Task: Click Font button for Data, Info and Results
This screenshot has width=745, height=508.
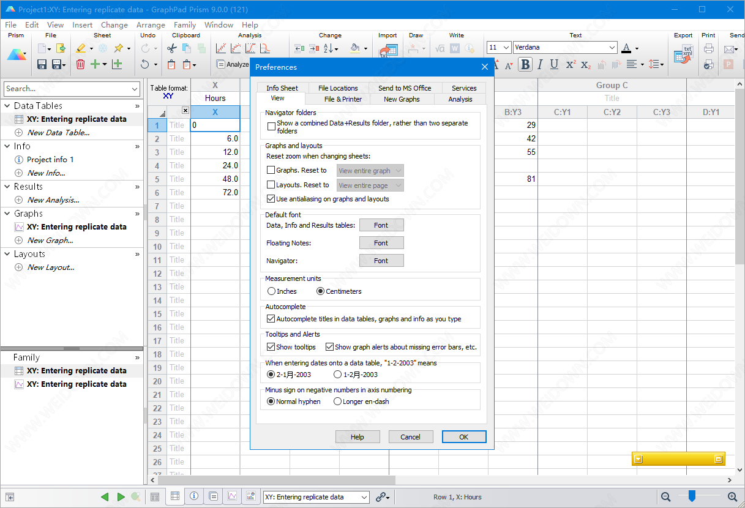Action: click(x=381, y=225)
